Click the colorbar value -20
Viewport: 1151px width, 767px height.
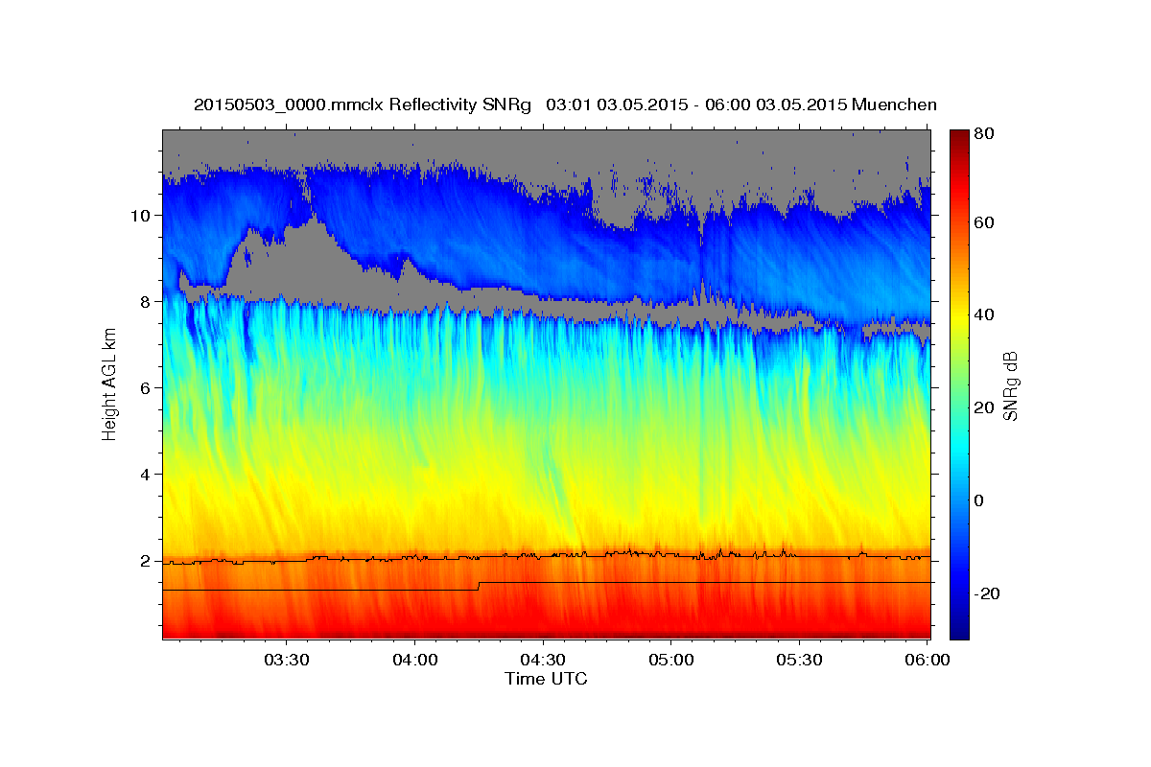coord(987,593)
